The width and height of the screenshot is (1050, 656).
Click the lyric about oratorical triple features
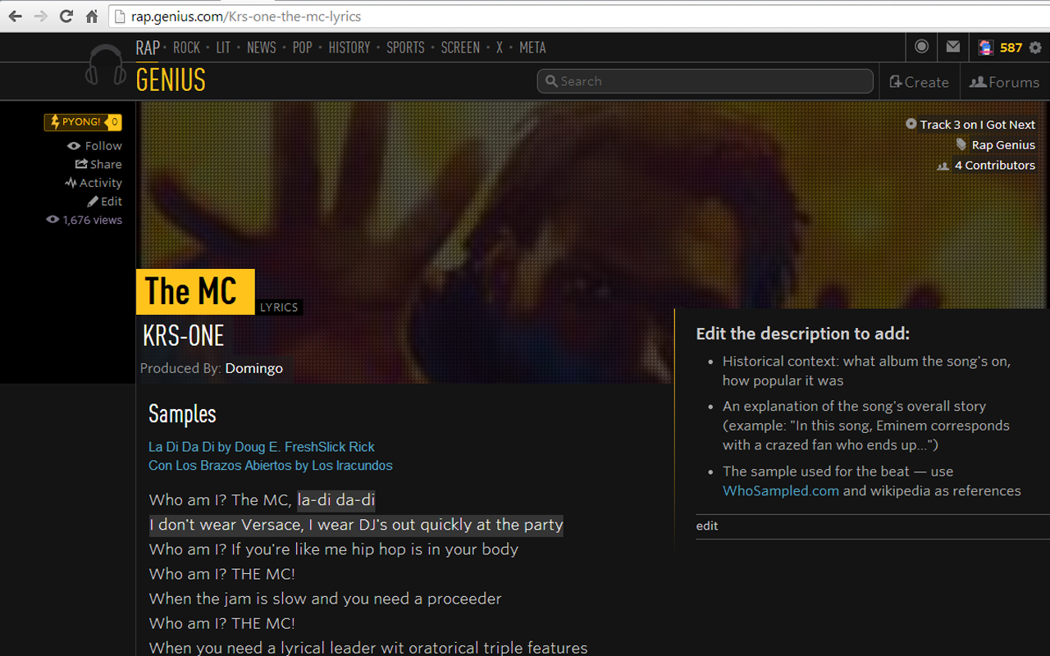tap(368, 648)
